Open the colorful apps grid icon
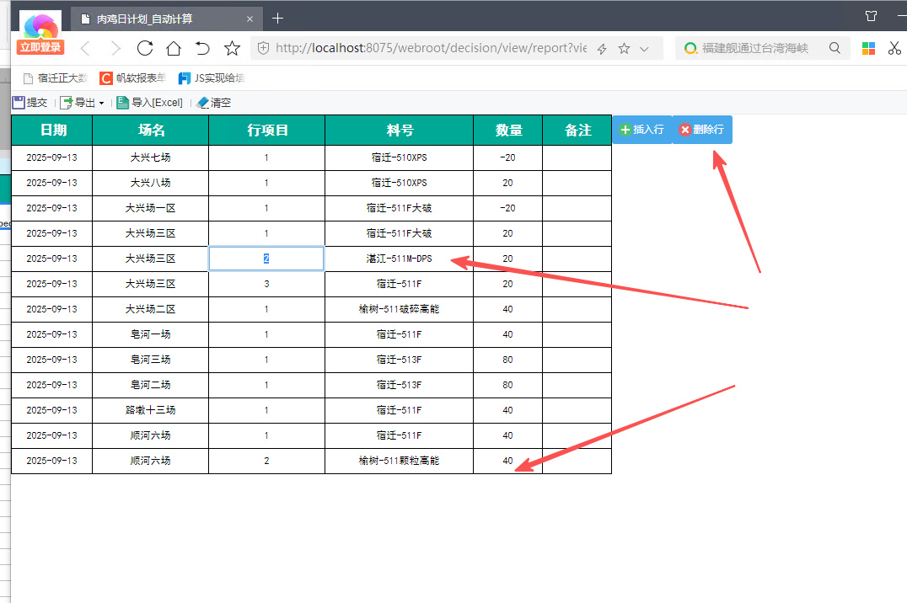907x603 pixels. pos(868,49)
